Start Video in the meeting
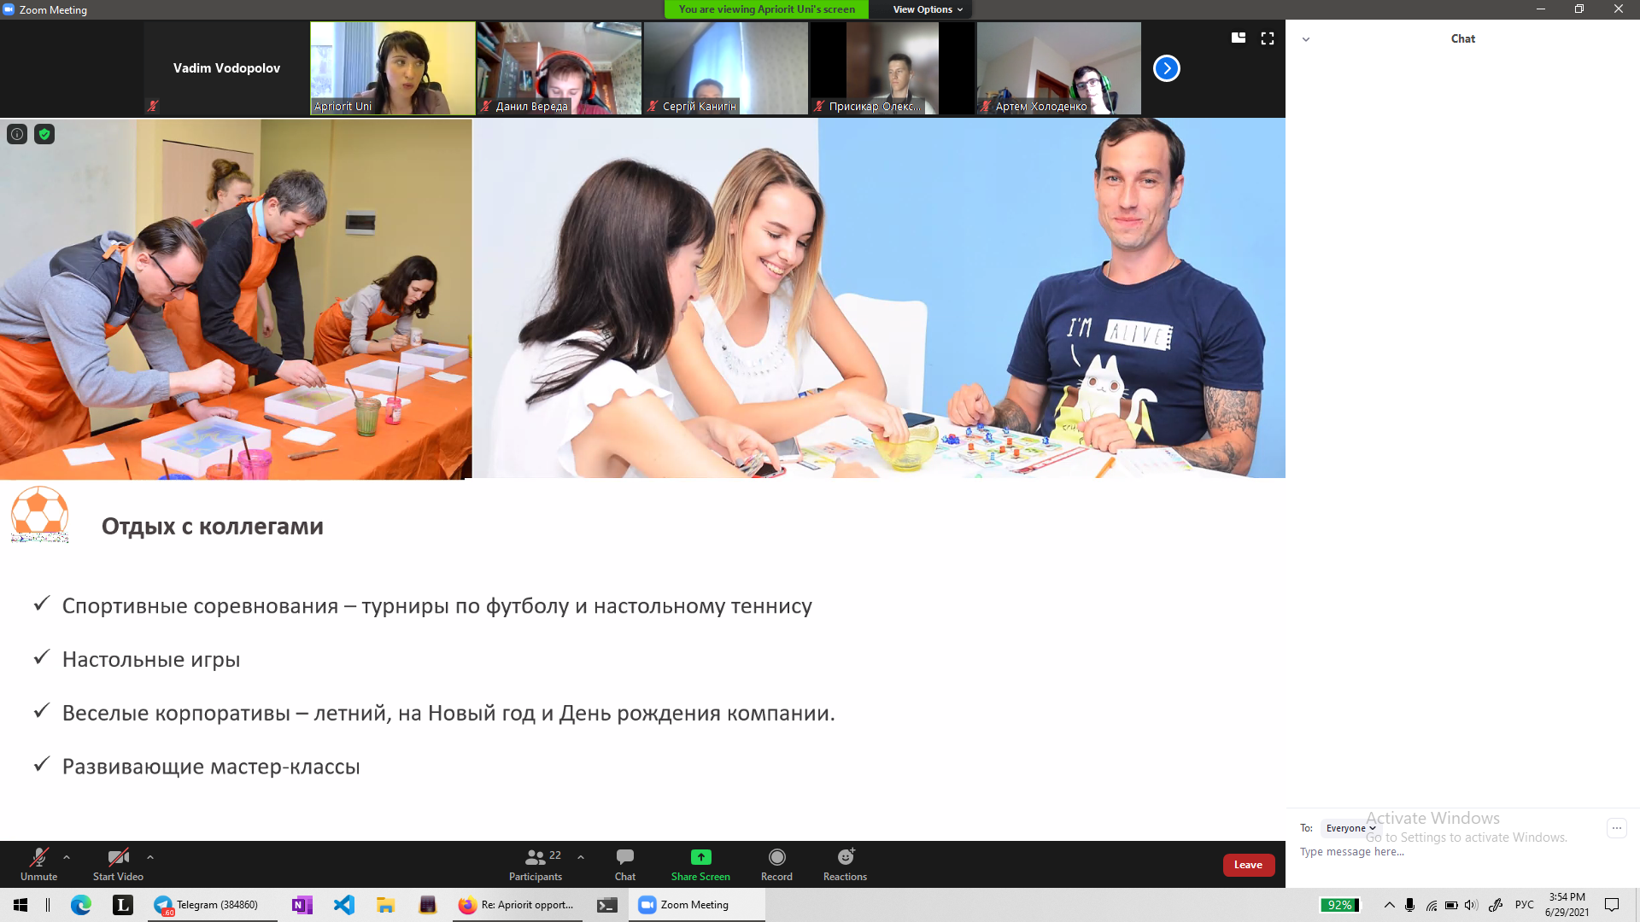The width and height of the screenshot is (1640, 922). [x=118, y=864]
